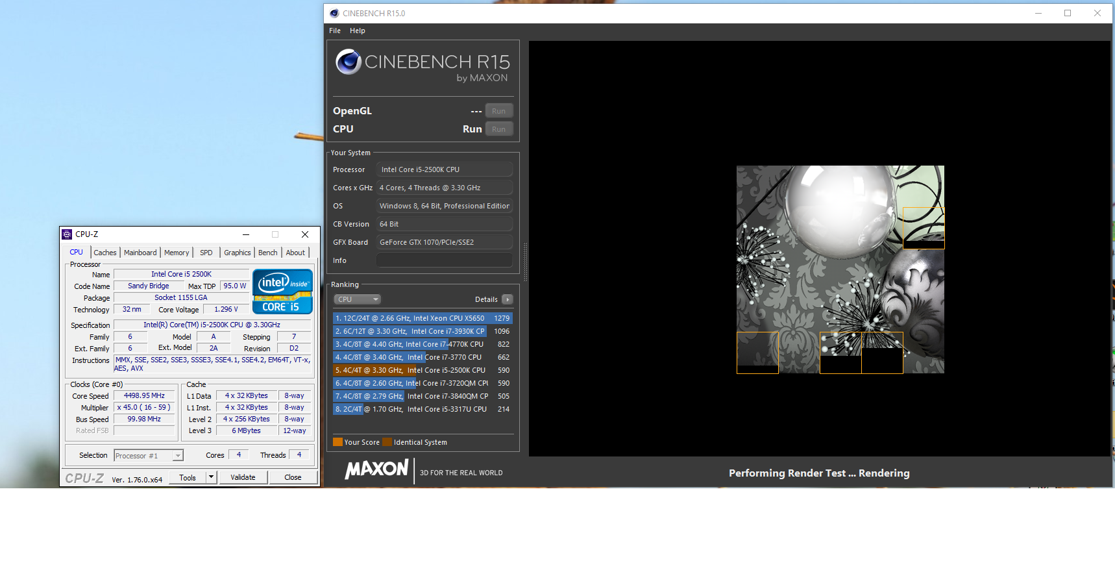Click the Package value Socket 1155 LGA
1115x561 pixels.
(x=181, y=297)
